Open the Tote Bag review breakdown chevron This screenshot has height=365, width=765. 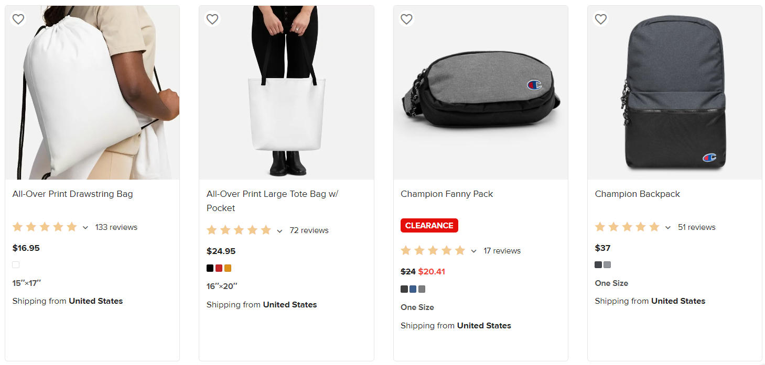(x=279, y=230)
